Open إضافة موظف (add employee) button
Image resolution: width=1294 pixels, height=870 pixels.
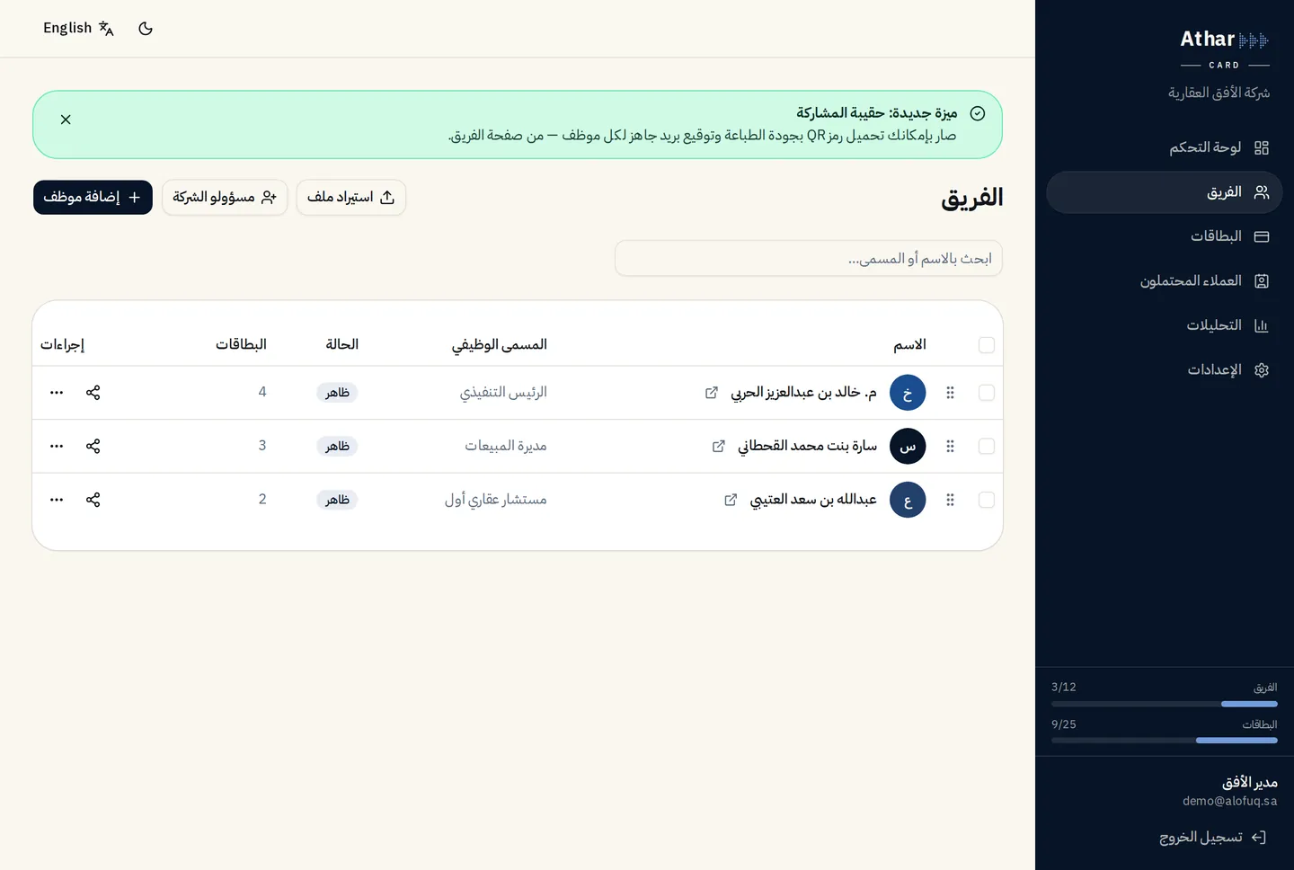click(x=93, y=198)
